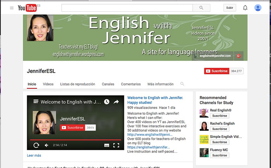Click the JenniferESL channel name heading
This screenshot has height=168, width=271.
coord(41,71)
